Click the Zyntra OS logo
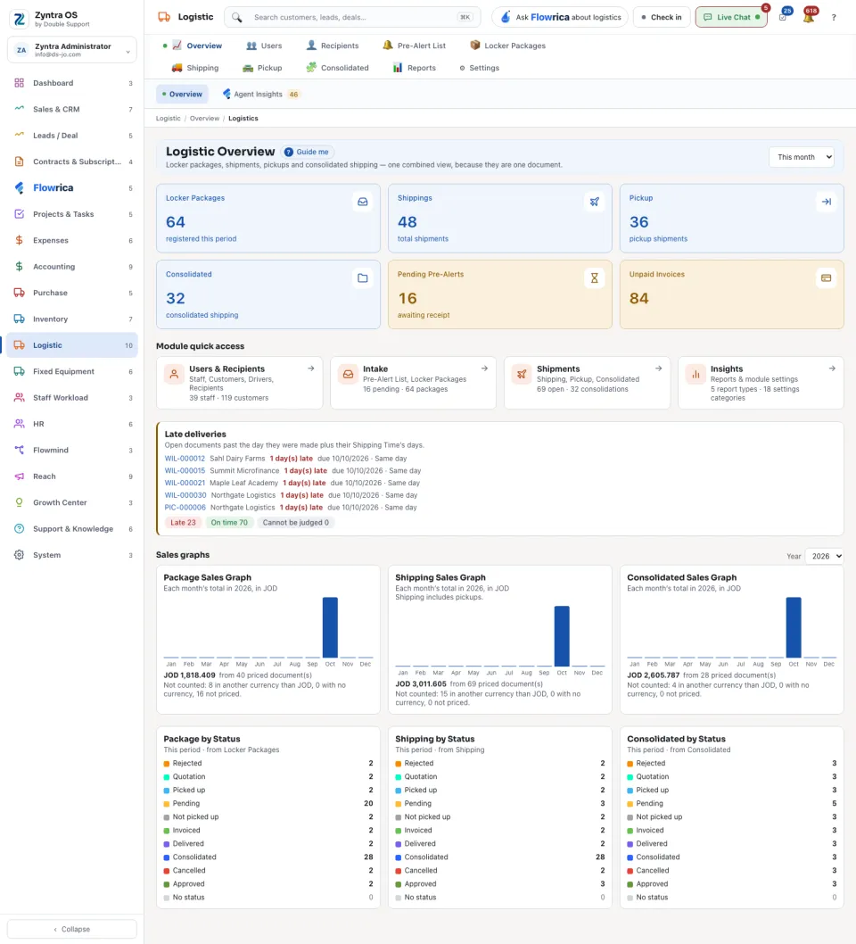Image resolution: width=856 pixels, height=944 pixels. (20, 19)
